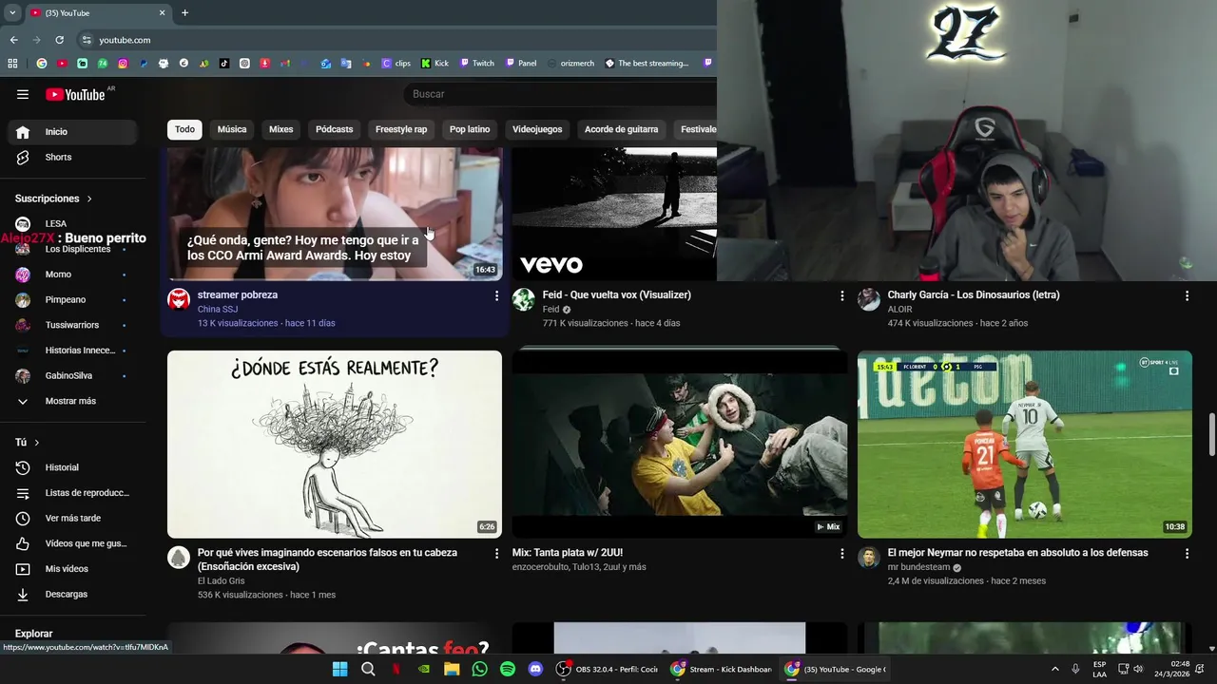
Task: Select the Acorde de guitarra chip
Action: click(621, 129)
